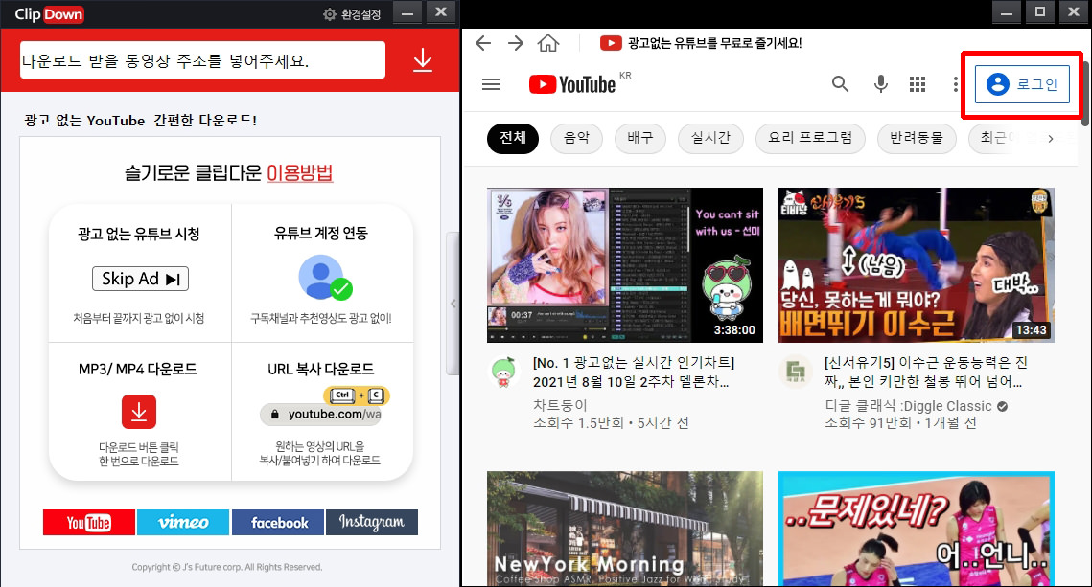
Task: Open YouTube hamburger guide menu
Action: tap(491, 84)
